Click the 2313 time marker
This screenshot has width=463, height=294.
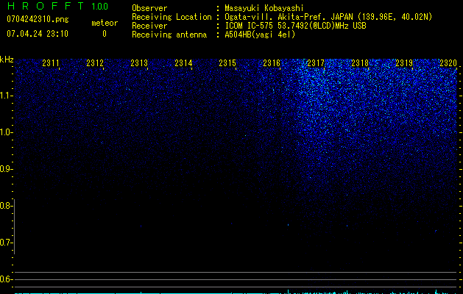click(x=139, y=63)
